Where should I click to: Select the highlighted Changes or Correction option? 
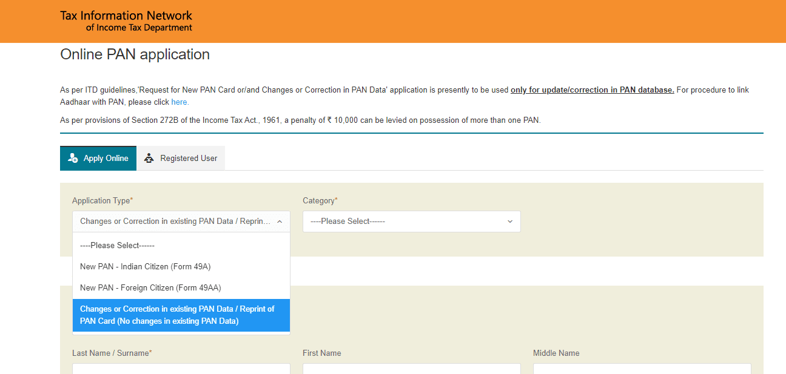pos(181,315)
